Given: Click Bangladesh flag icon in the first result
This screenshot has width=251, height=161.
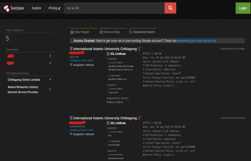Looking at the screenshot, I should point(71,65).
